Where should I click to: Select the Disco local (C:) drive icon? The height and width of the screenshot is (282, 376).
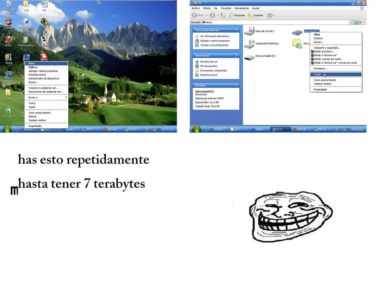[x=297, y=32]
